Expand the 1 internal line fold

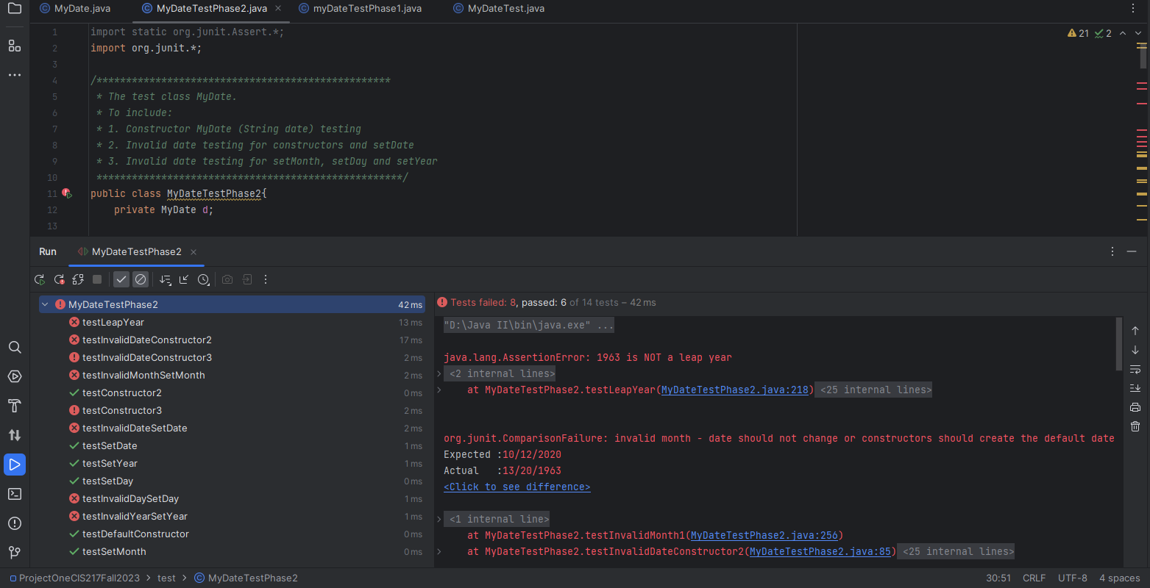497,519
